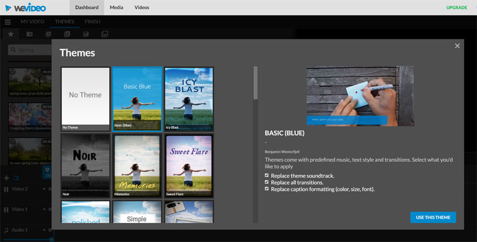Toggle Replace theme soundtrack checkbox
The image size is (477, 242).
pos(267,175)
